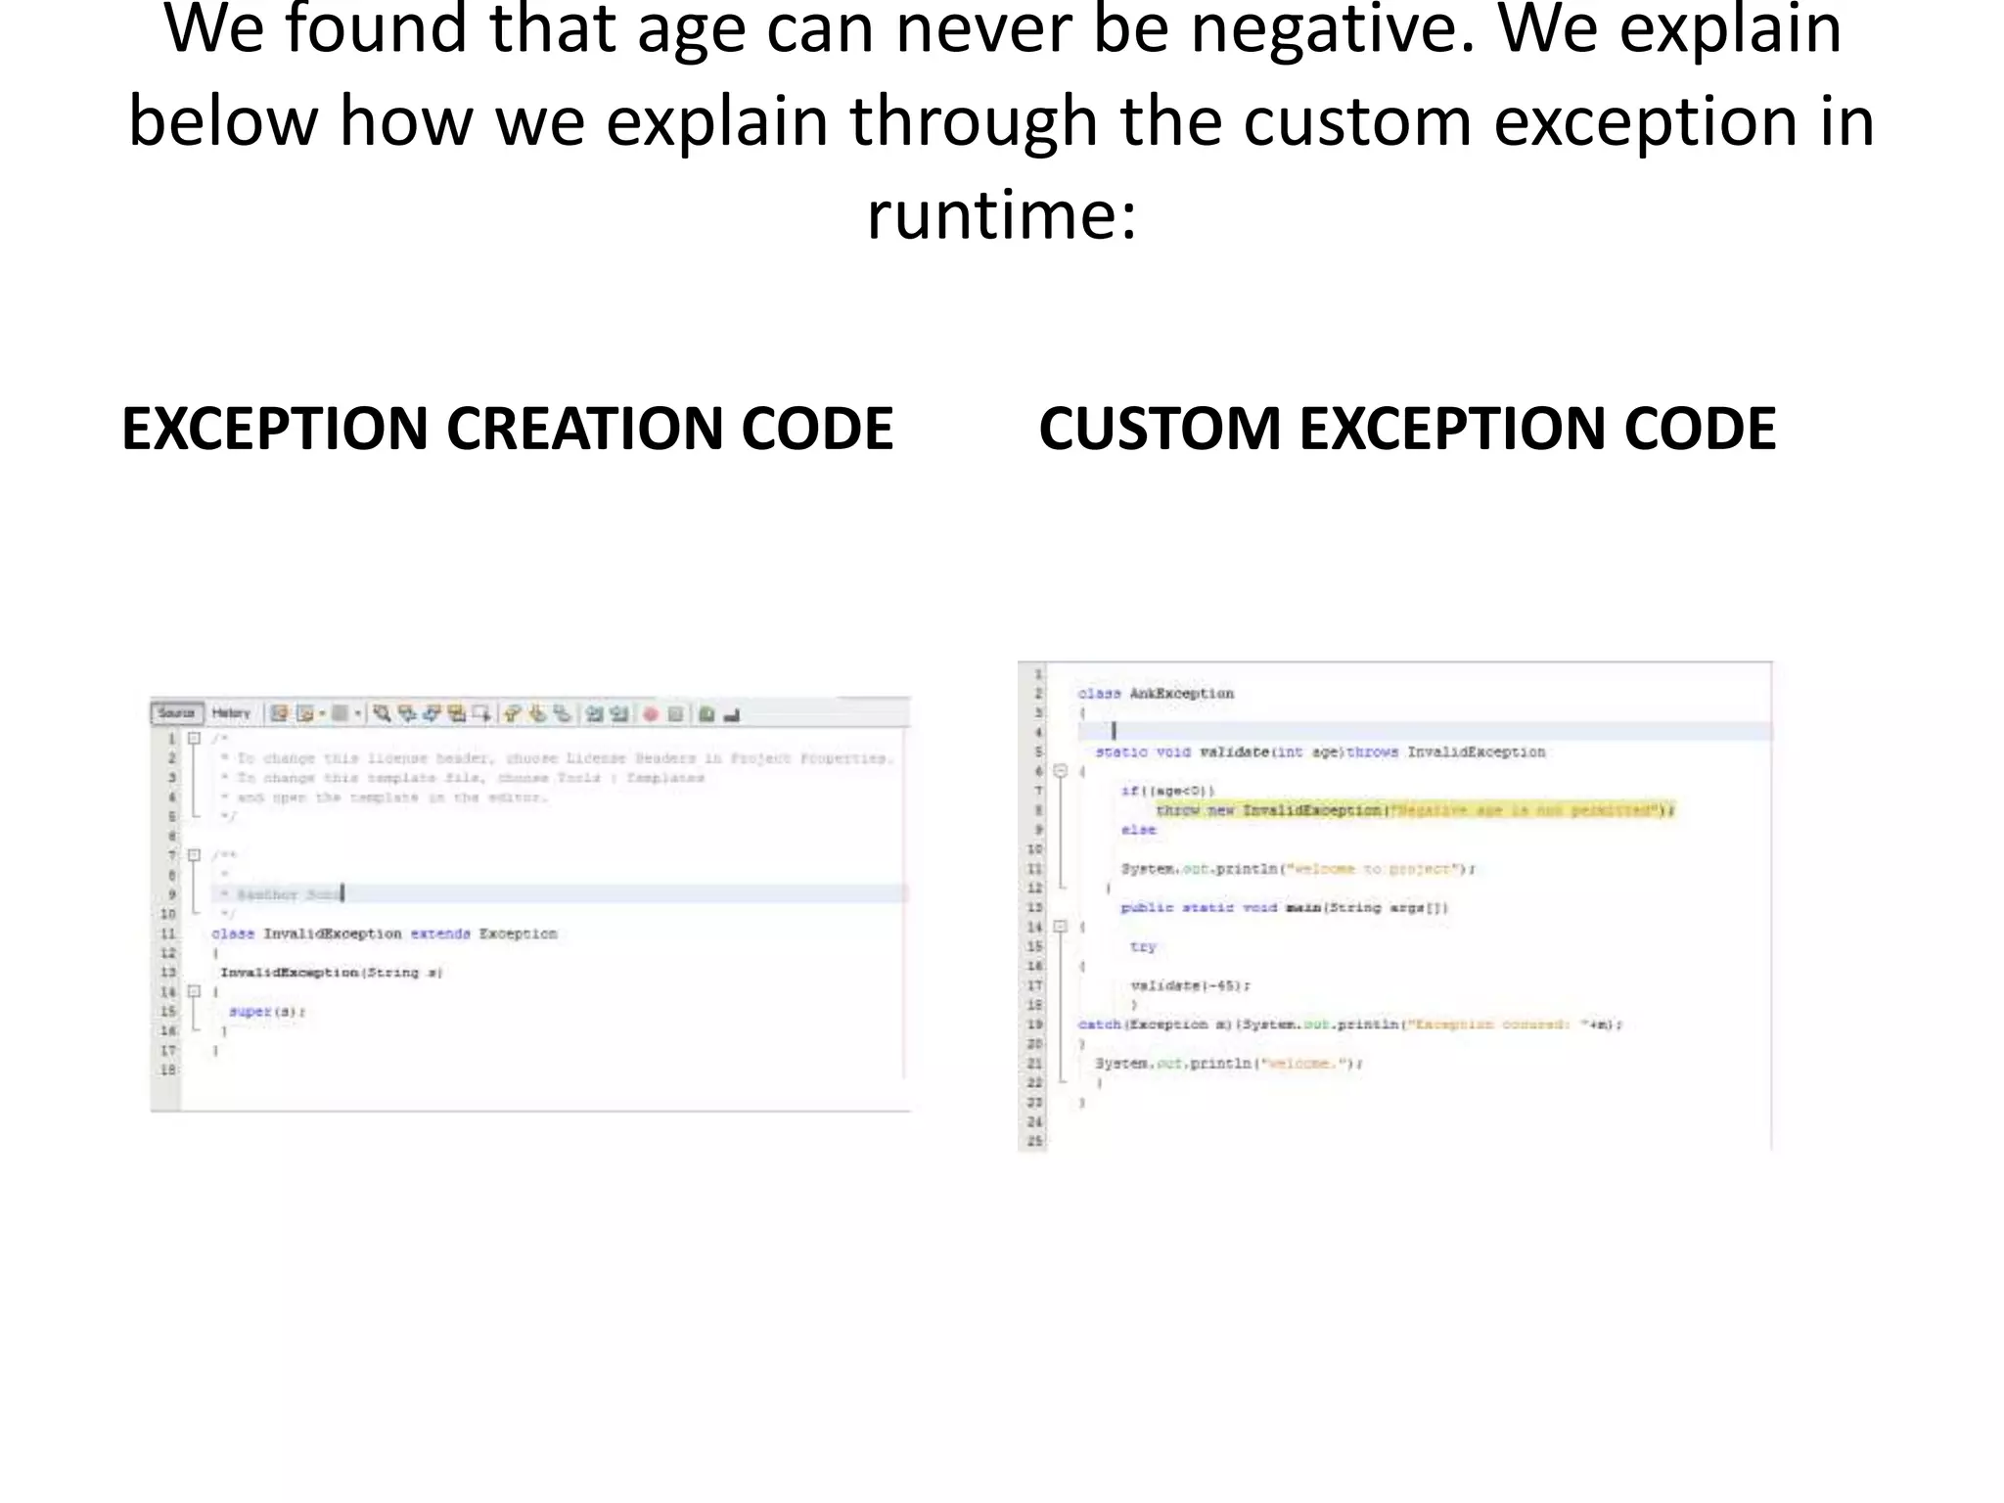
Task: Click the red Start Macro Recording icon
Action: [x=651, y=714]
